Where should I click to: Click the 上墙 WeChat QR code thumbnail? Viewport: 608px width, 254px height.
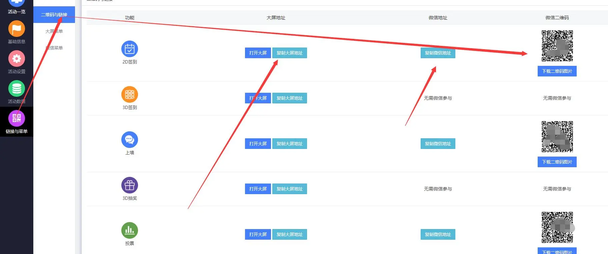click(557, 137)
